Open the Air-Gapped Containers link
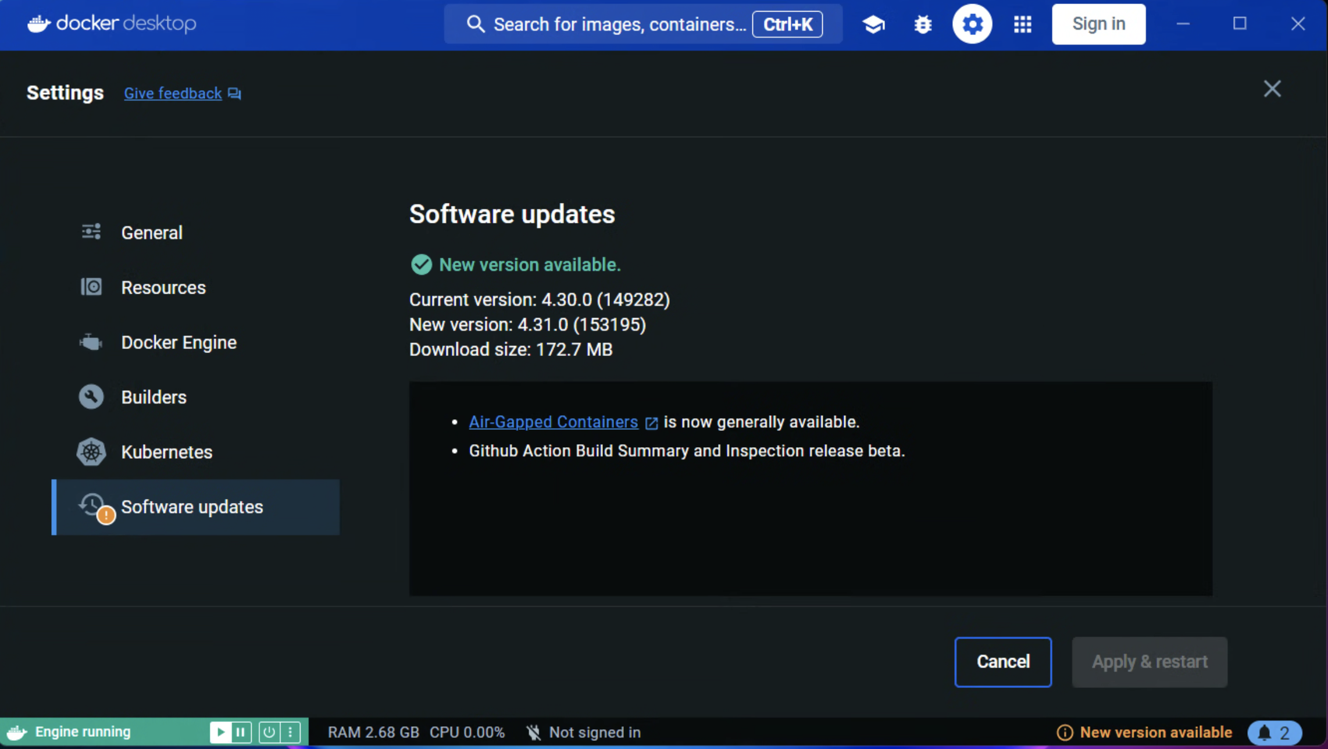The width and height of the screenshot is (1328, 749). 554,422
